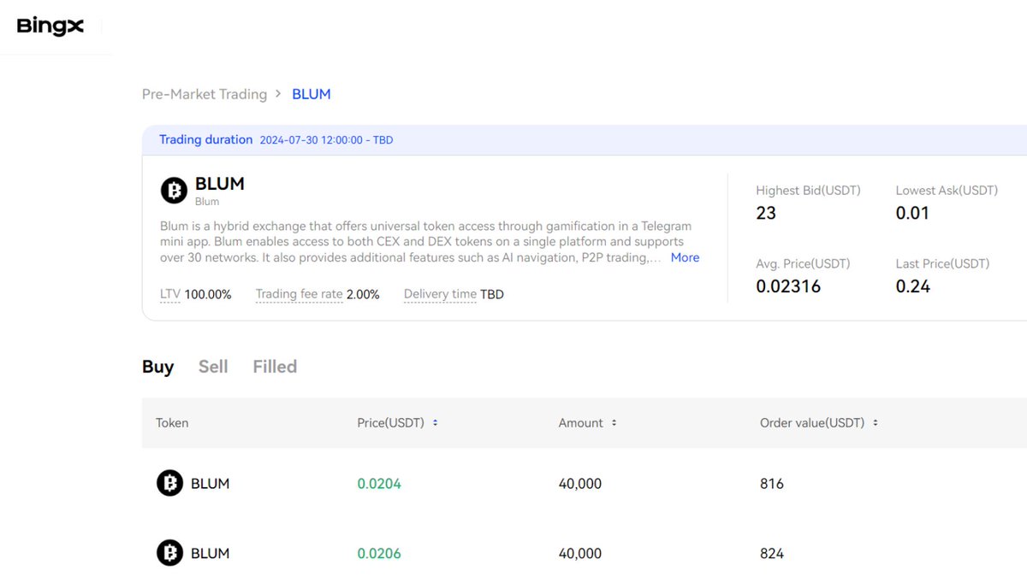Click the Blum description paragraph
1027x577 pixels.
click(x=426, y=242)
